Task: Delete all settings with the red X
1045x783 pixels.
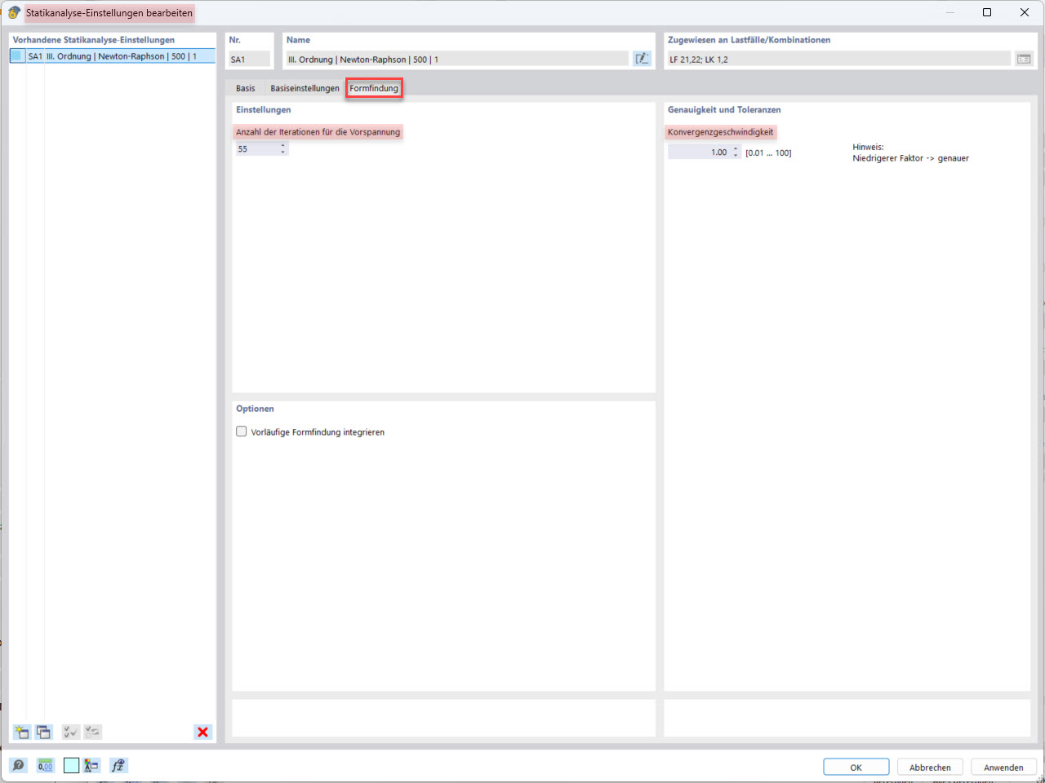Action: click(202, 732)
